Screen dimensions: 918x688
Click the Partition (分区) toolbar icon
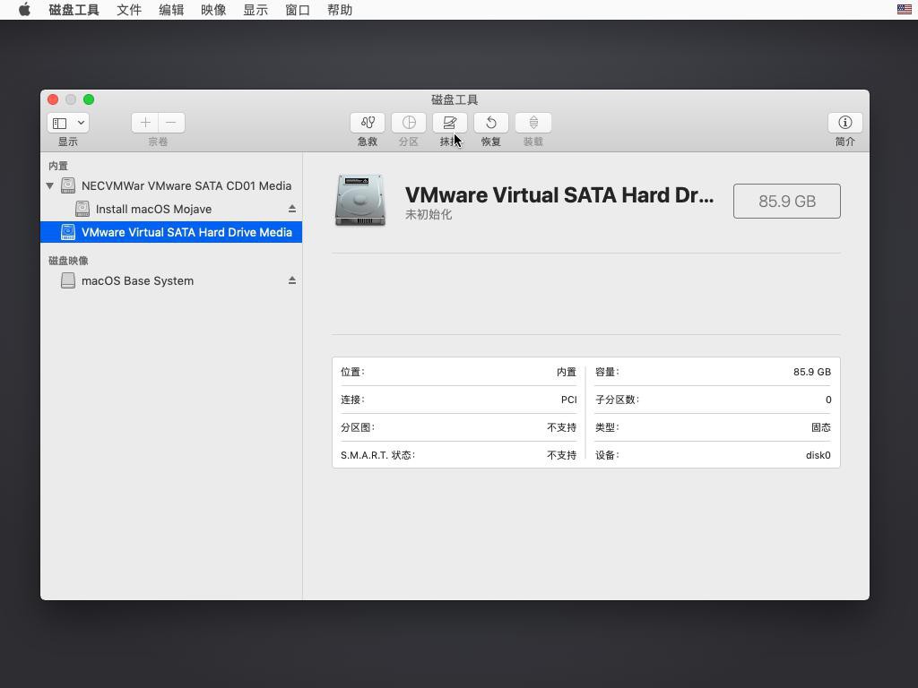pos(409,123)
